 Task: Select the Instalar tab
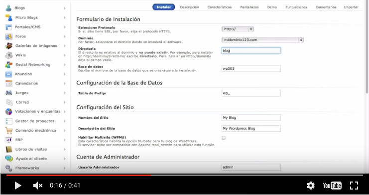[163, 7]
